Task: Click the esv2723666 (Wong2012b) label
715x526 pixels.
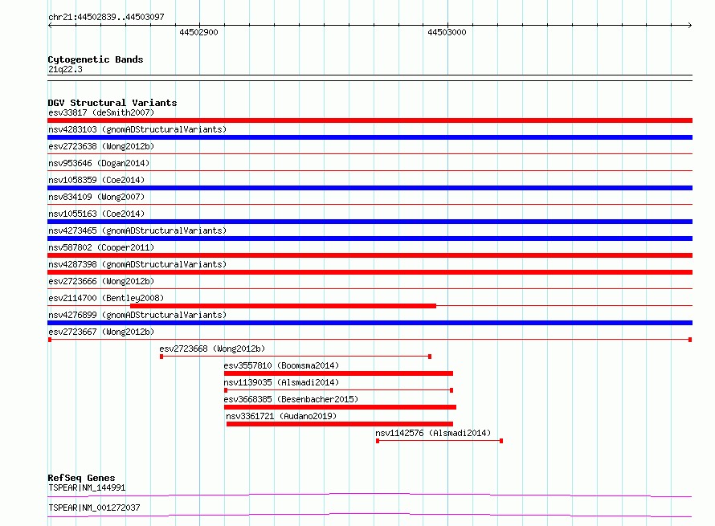Action: tap(101, 281)
